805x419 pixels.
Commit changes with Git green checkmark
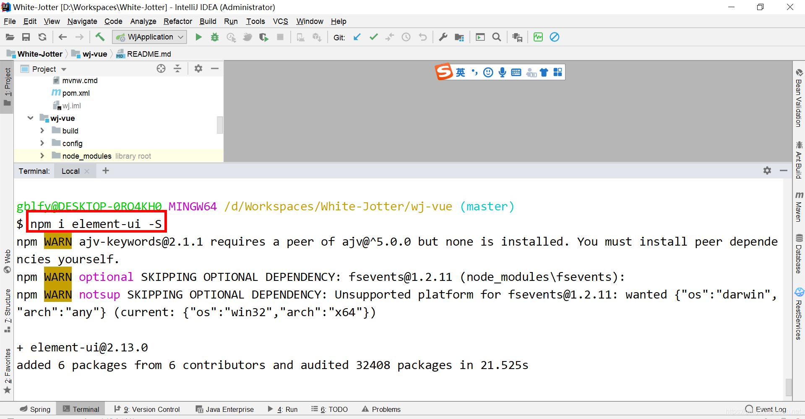(x=373, y=37)
